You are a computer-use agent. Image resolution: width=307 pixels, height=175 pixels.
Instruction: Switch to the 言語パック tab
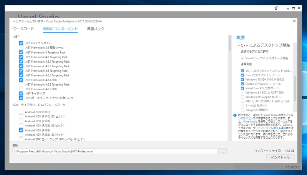click(96, 29)
